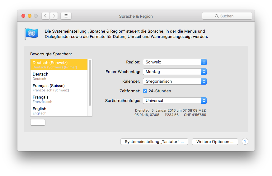
Task: Open Kalender dropdown showing Gregorianisch
Action: pyautogui.click(x=175, y=81)
